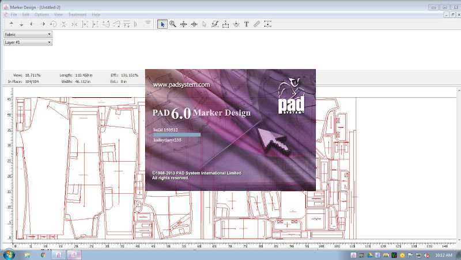Select the Text (T) tool
Viewport: 461px width, 260px height.
247,24
